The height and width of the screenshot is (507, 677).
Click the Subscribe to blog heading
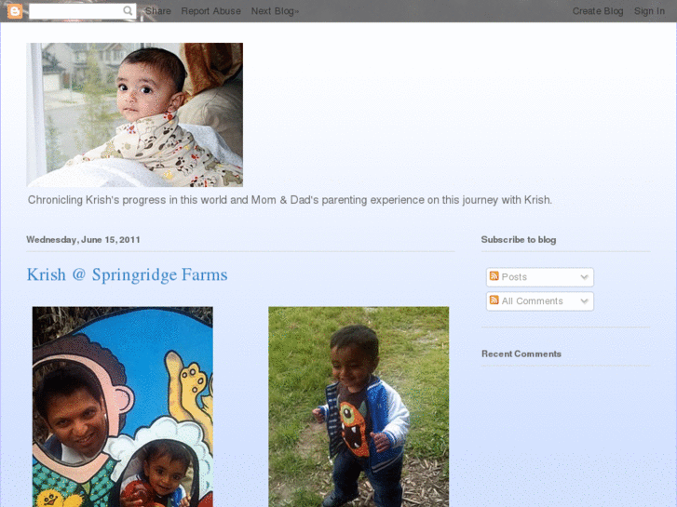[x=518, y=240]
